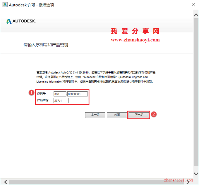Click the window title 'Autodesk 许可 - 激活选项'

tap(31, 5)
